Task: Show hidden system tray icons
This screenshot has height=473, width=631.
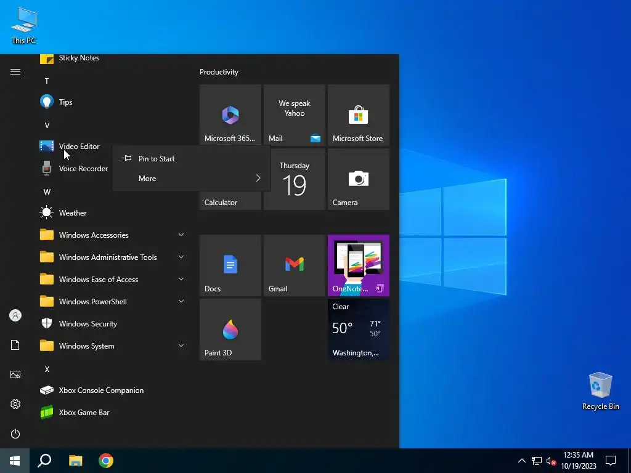Action: click(x=521, y=461)
